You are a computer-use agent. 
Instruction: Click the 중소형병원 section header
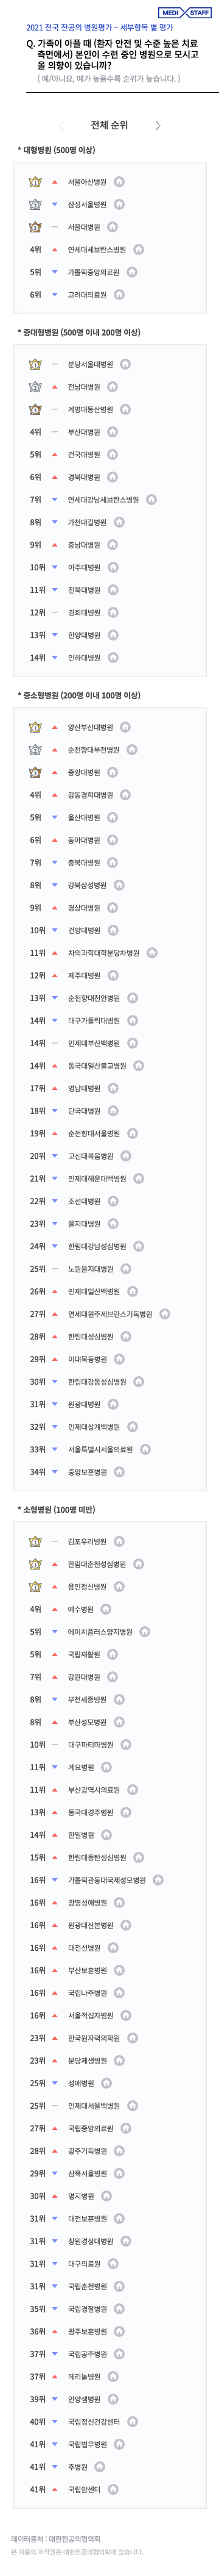coord(78,695)
